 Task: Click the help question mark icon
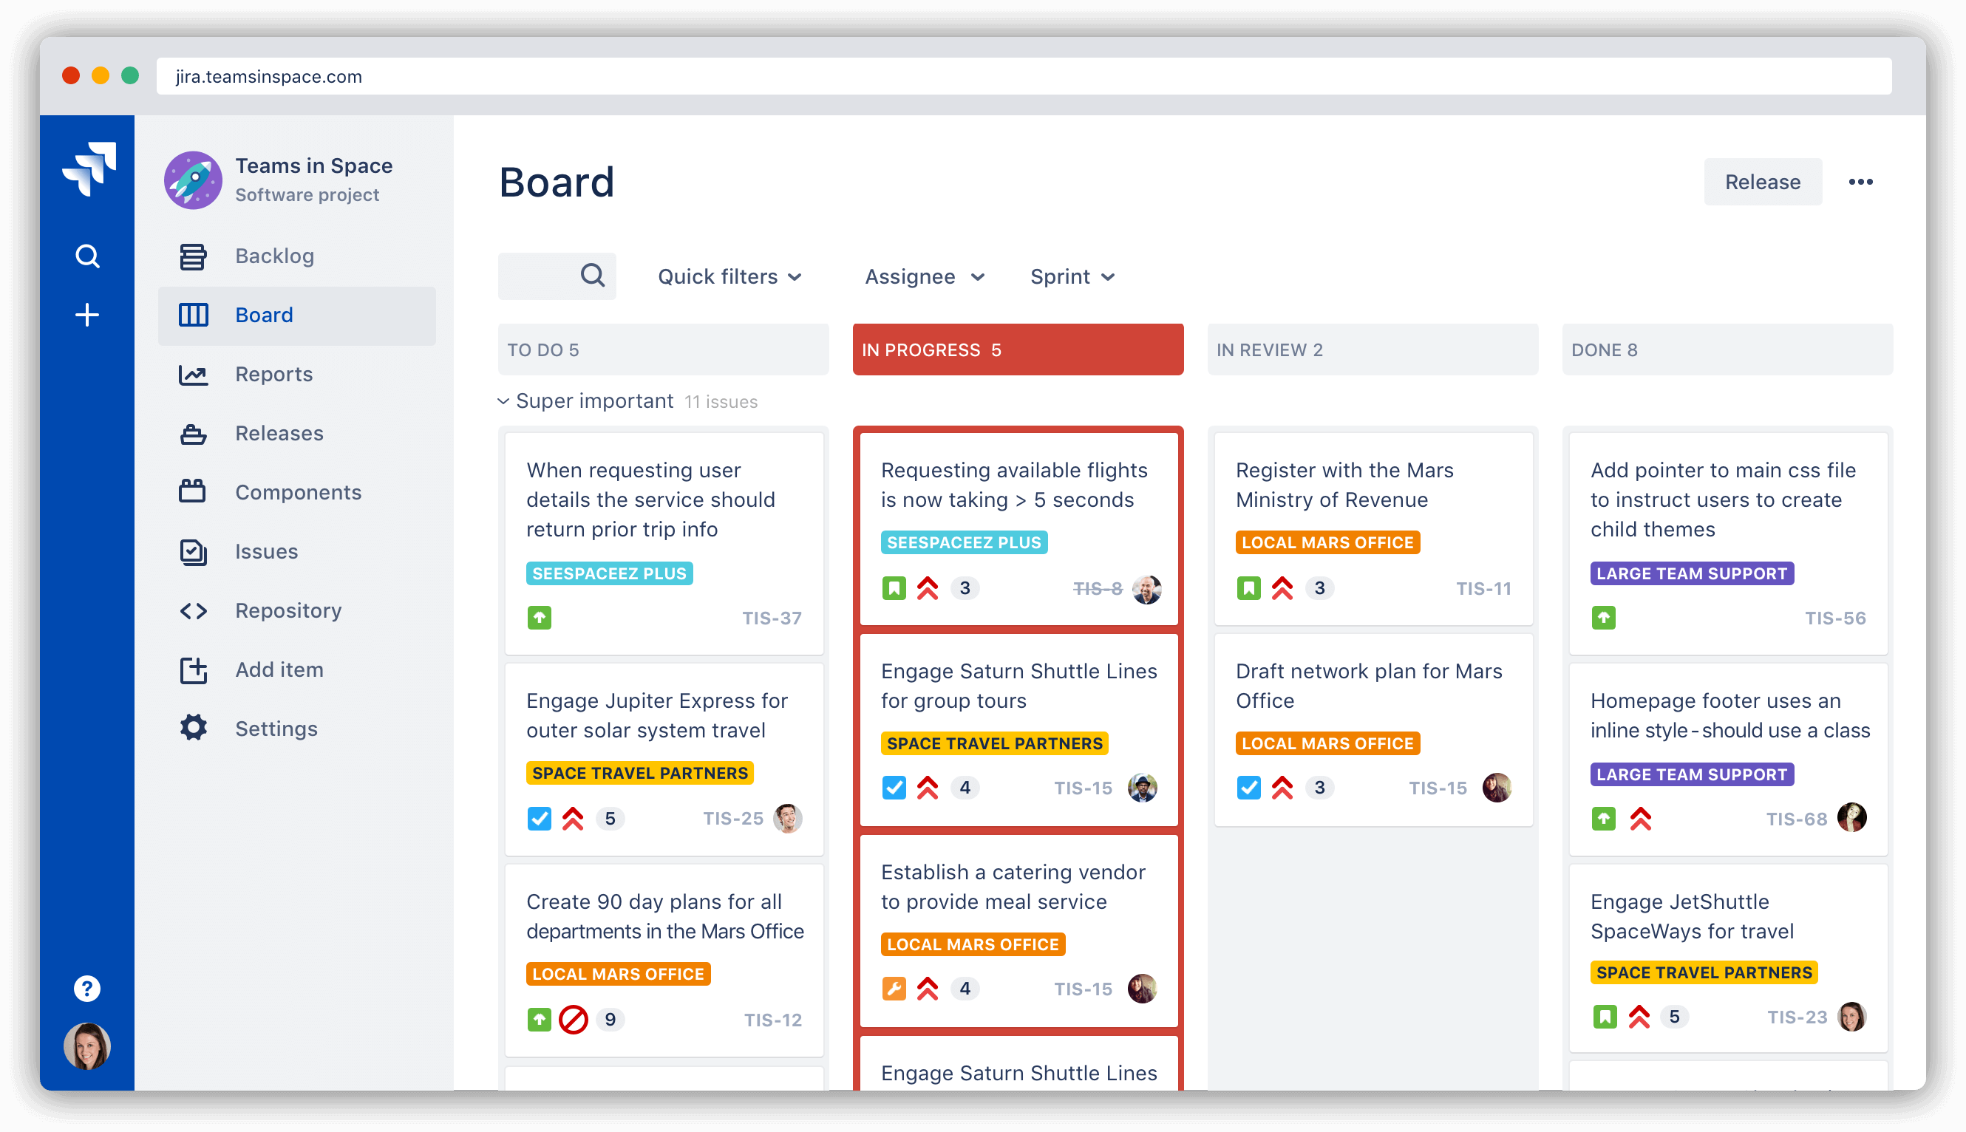tap(88, 988)
